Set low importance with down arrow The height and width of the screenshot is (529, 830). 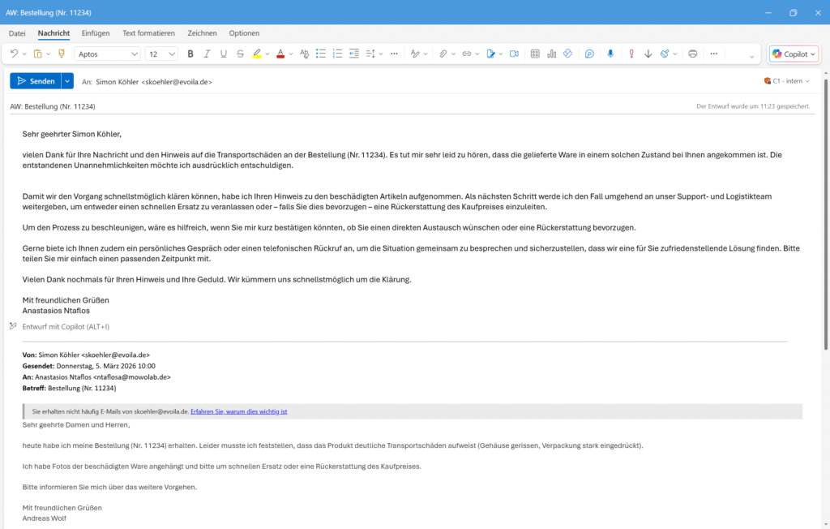[648, 54]
